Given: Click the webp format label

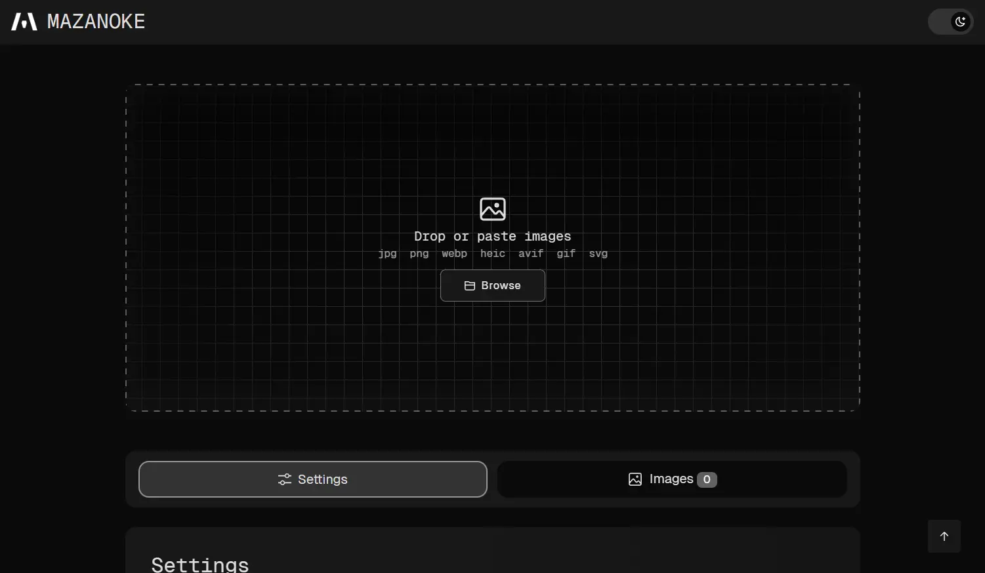Looking at the screenshot, I should click(x=454, y=254).
